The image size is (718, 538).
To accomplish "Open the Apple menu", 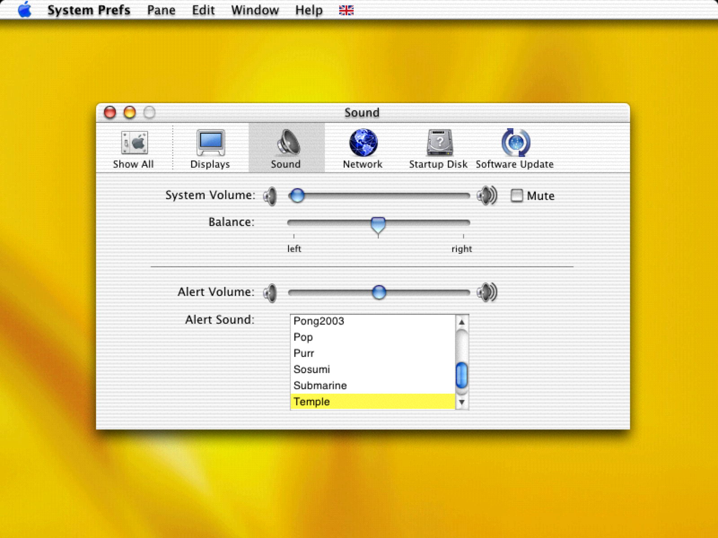I will tap(25, 10).
